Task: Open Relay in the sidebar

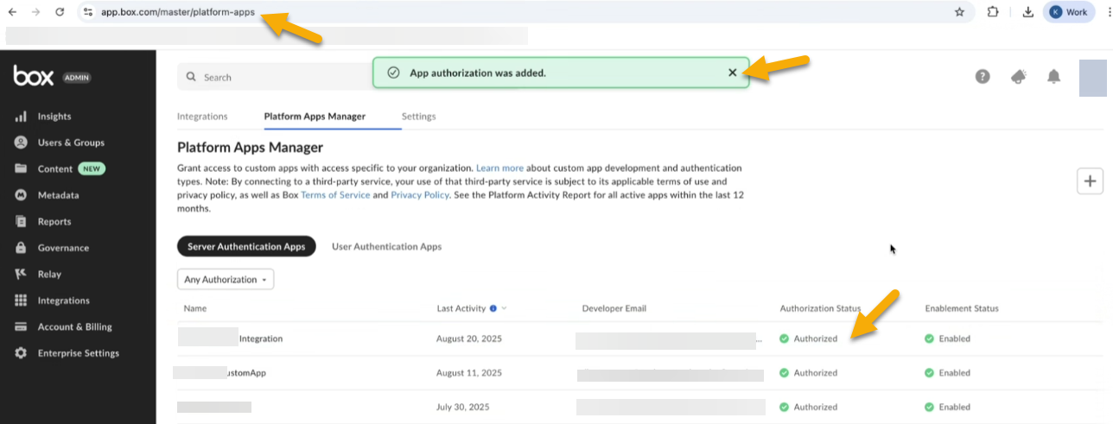Action: coord(38,275)
